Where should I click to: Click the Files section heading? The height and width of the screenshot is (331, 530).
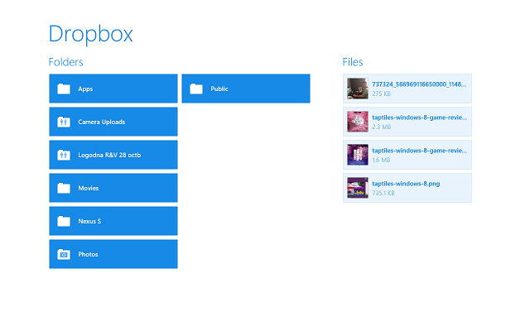tap(353, 62)
